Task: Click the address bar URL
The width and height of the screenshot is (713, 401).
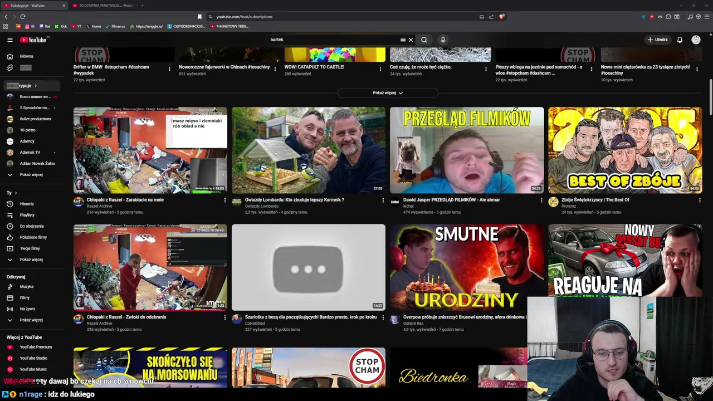Action: click(x=245, y=17)
